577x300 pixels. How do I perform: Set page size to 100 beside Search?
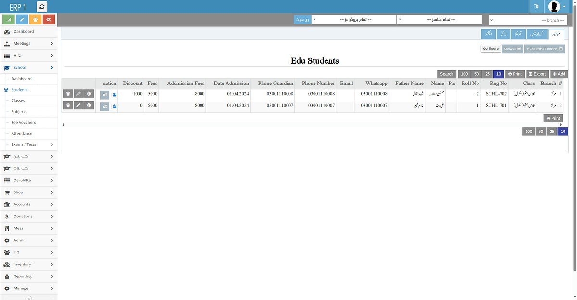click(464, 74)
